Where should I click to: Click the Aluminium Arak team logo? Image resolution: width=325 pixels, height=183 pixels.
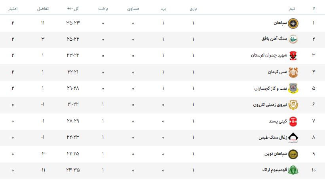pyautogui.click(x=293, y=170)
